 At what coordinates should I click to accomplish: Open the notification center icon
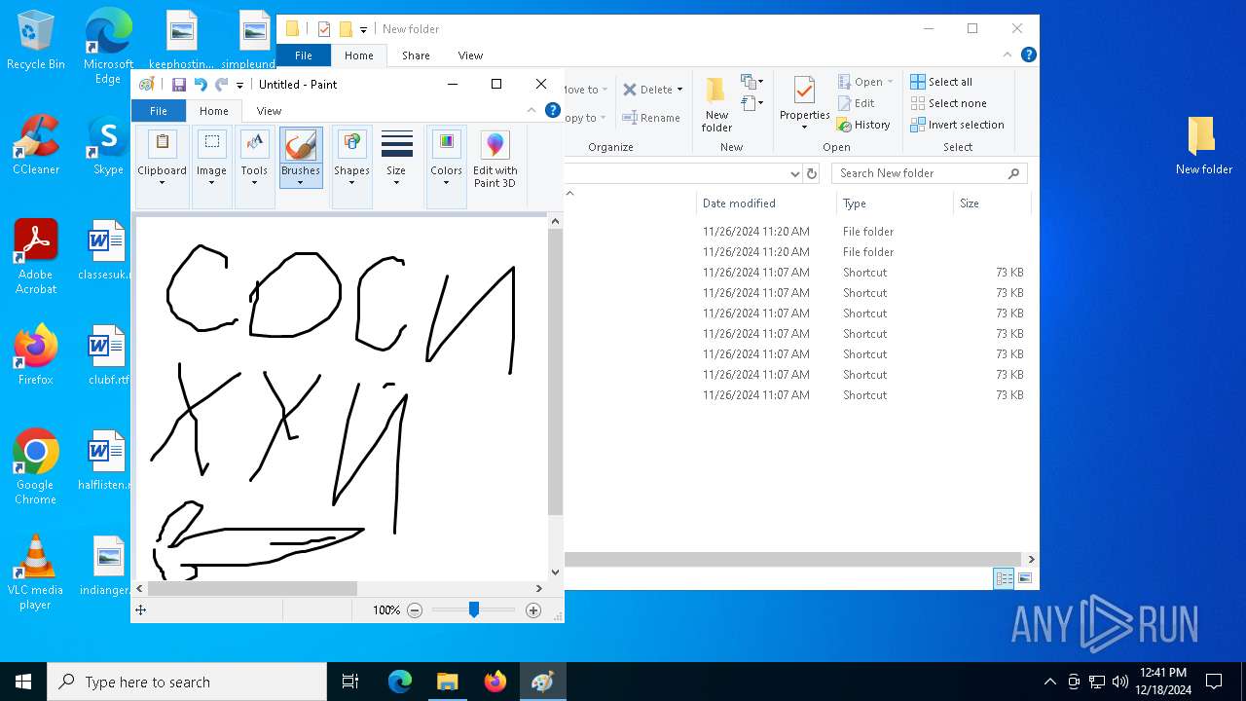pyautogui.click(x=1214, y=682)
